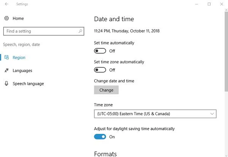Click the Speech language microphone icon

[x=6, y=84]
